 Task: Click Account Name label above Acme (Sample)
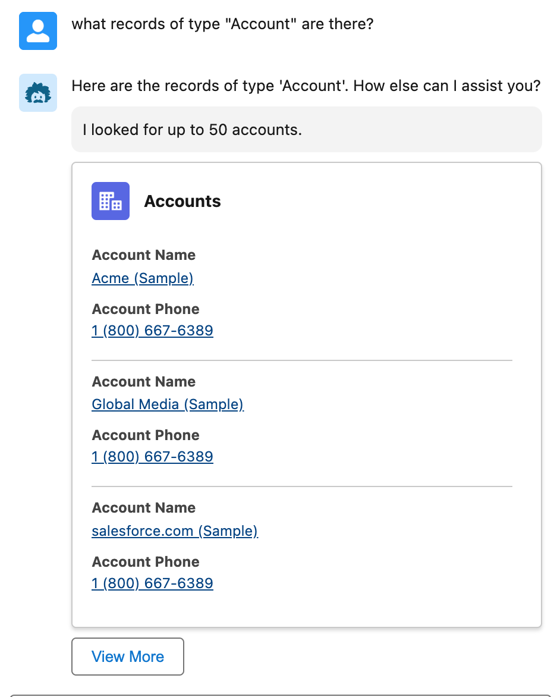(x=143, y=255)
